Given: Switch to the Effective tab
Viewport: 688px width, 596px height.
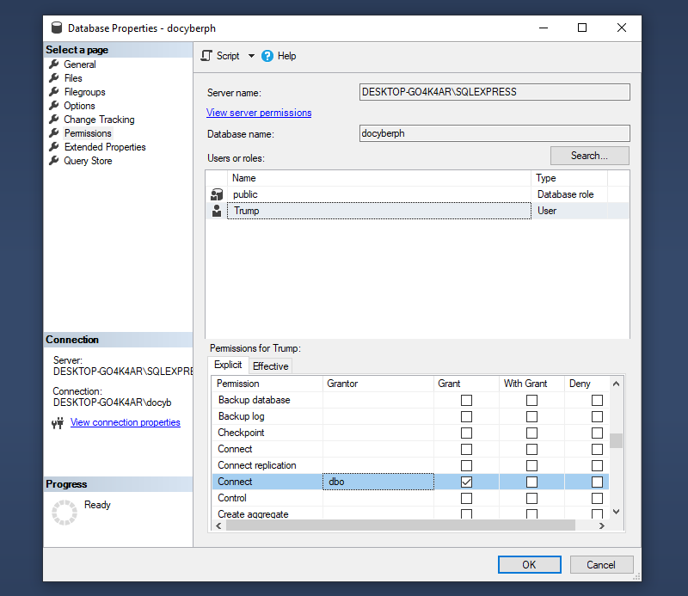Looking at the screenshot, I should [270, 366].
